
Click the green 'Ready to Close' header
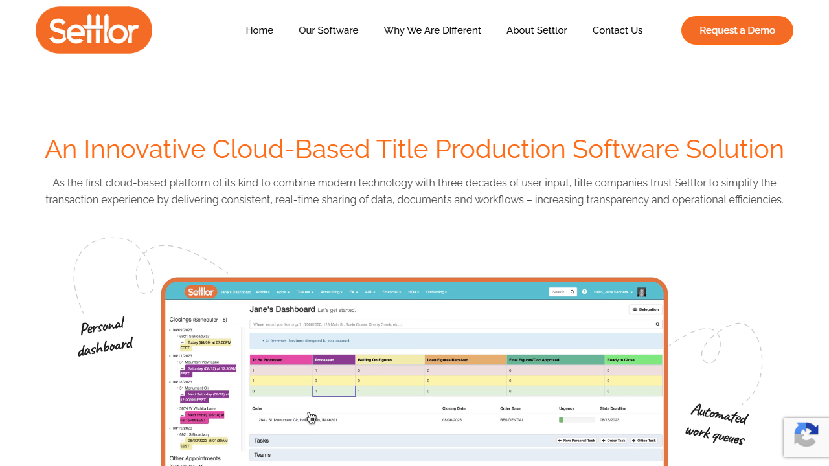click(633, 359)
